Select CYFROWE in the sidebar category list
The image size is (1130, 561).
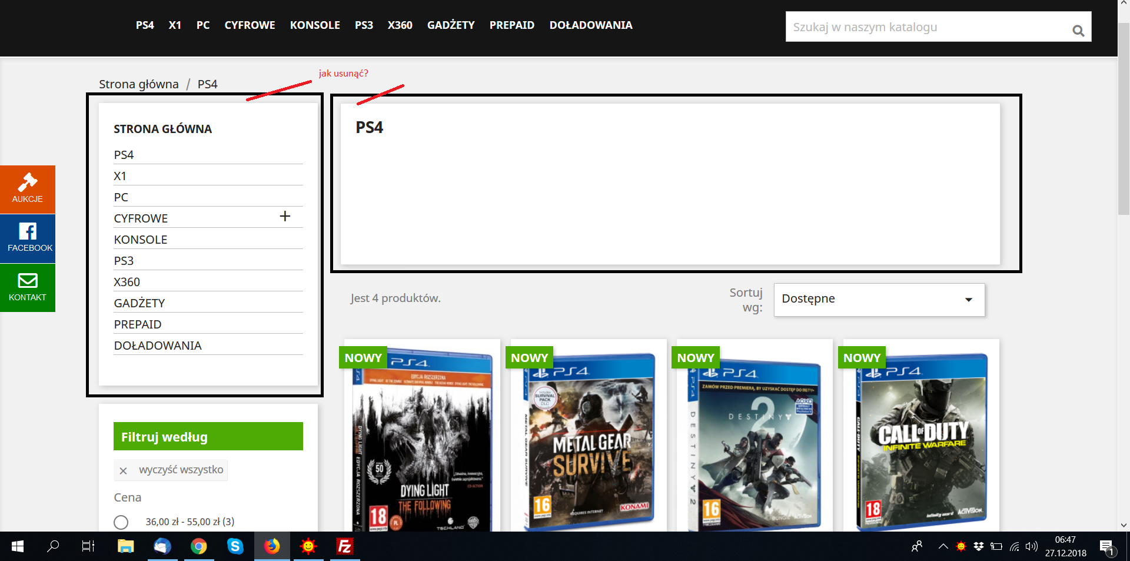click(141, 218)
